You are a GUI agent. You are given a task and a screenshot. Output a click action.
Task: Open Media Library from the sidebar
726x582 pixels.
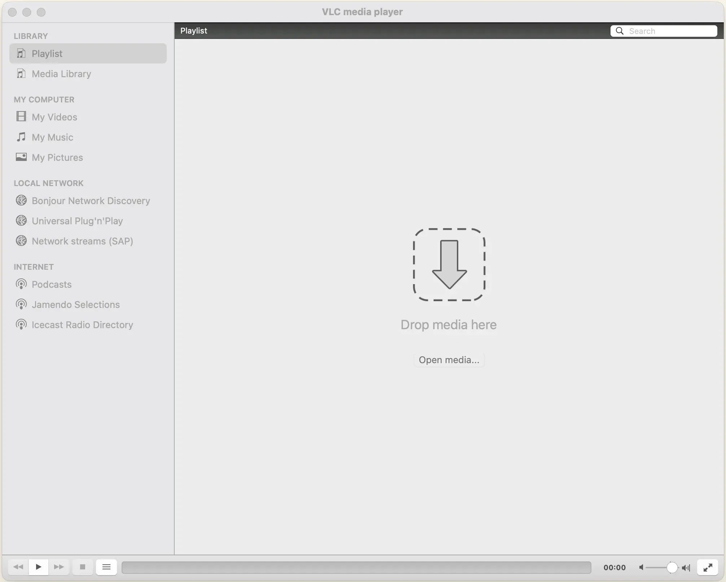(x=88, y=74)
